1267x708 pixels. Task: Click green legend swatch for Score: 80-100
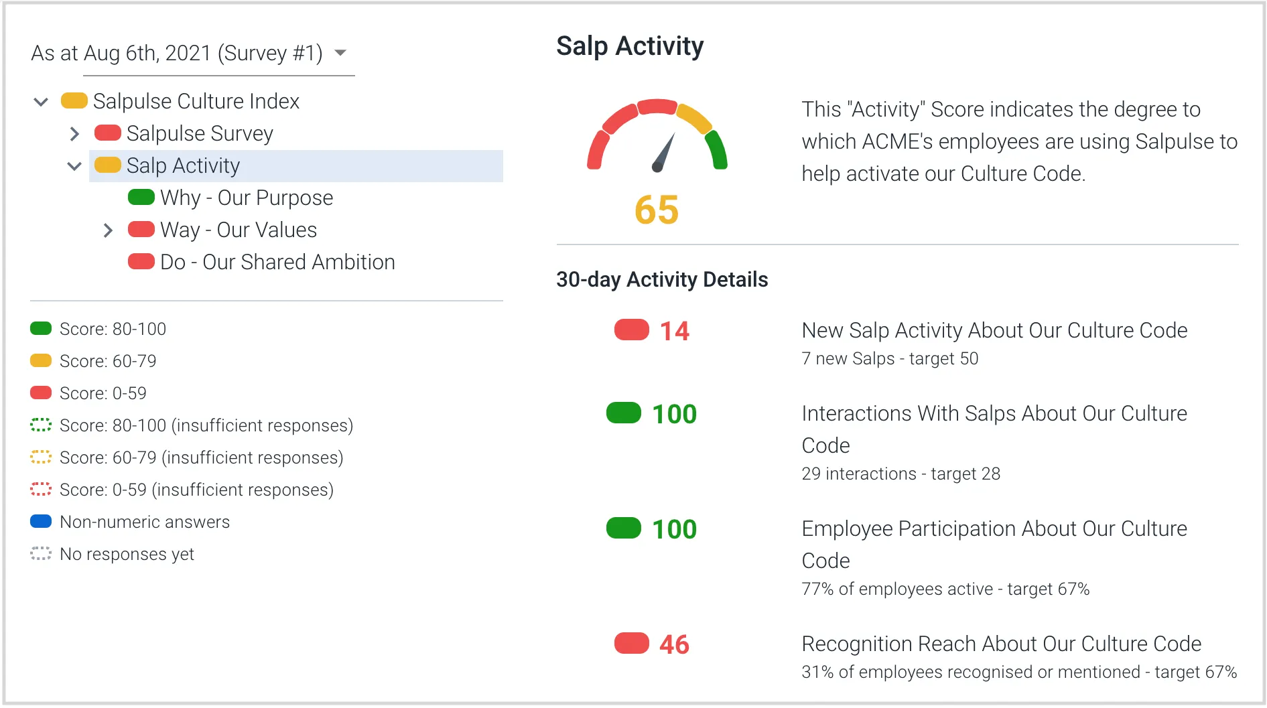pyautogui.click(x=41, y=328)
